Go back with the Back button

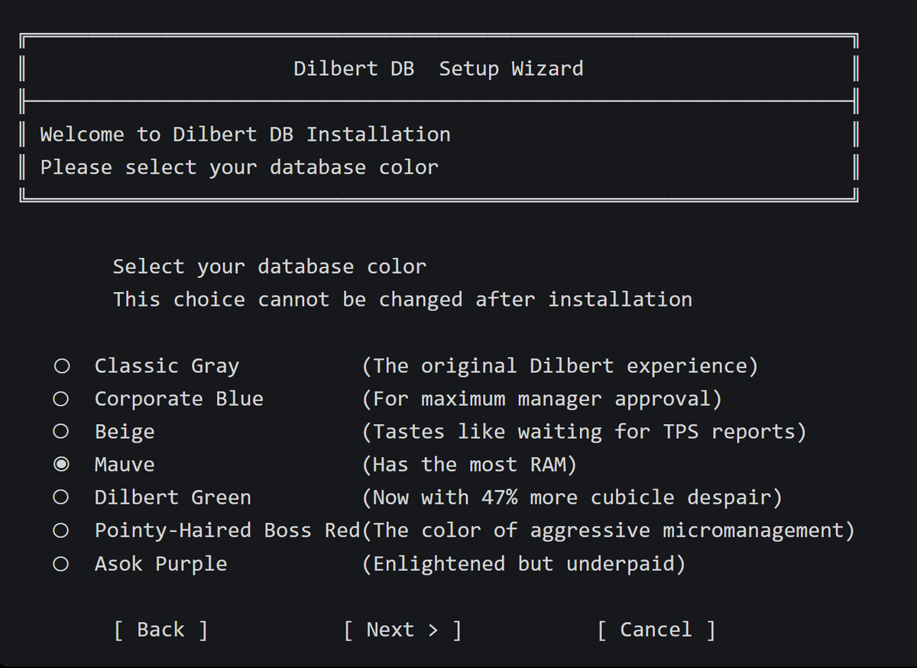tap(160, 630)
